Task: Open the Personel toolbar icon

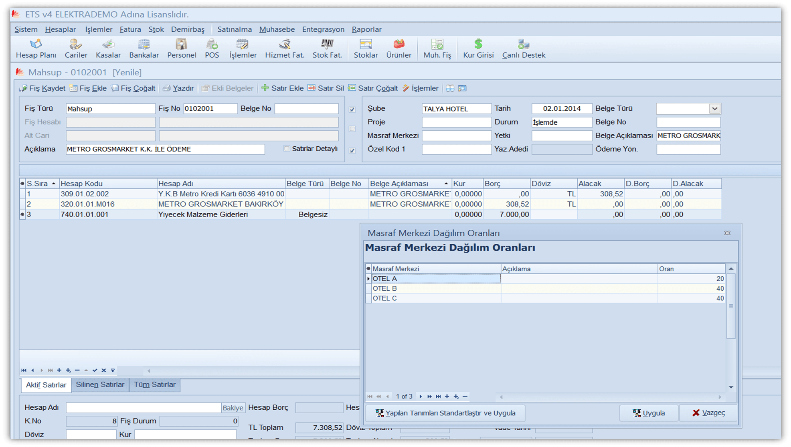Action: coord(182,49)
